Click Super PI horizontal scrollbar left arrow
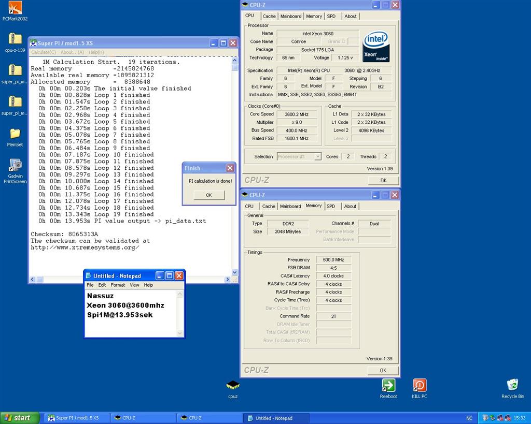This screenshot has height=424, width=531. [33, 279]
